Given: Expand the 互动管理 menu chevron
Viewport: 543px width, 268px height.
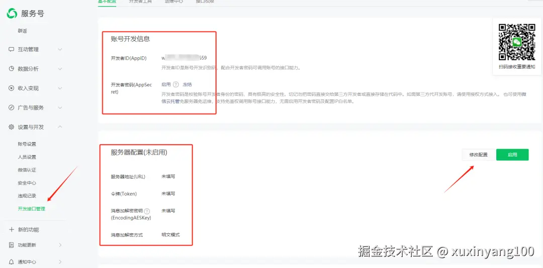Looking at the screenshot, I should pos(60,50).
